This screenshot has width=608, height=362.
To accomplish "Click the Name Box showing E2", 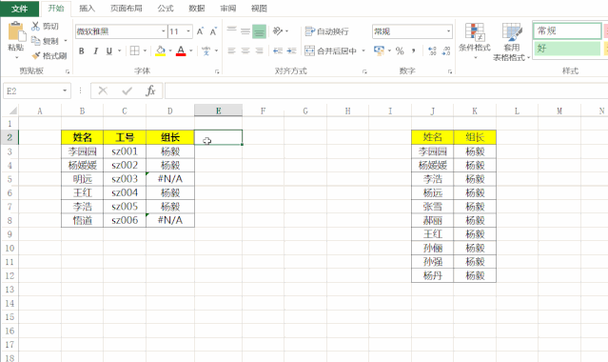I will (x=32, y=90).
